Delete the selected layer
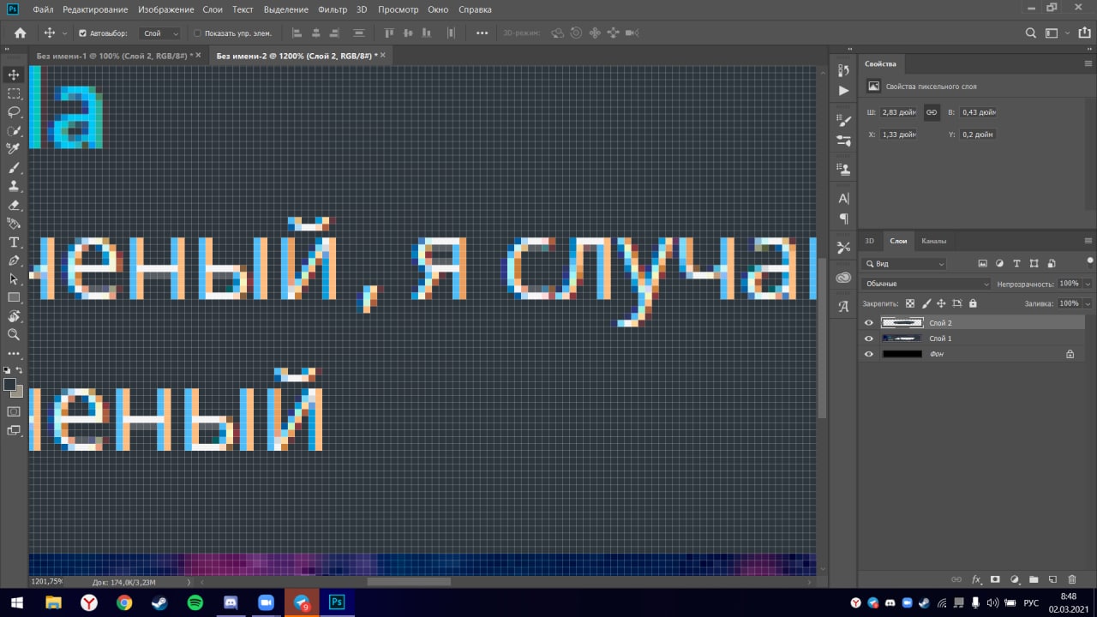This screenshot has height=617, width=1097. (x=1073, y=580)
